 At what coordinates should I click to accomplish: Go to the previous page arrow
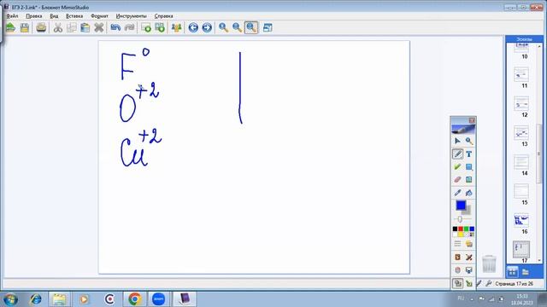coord(193,27)
